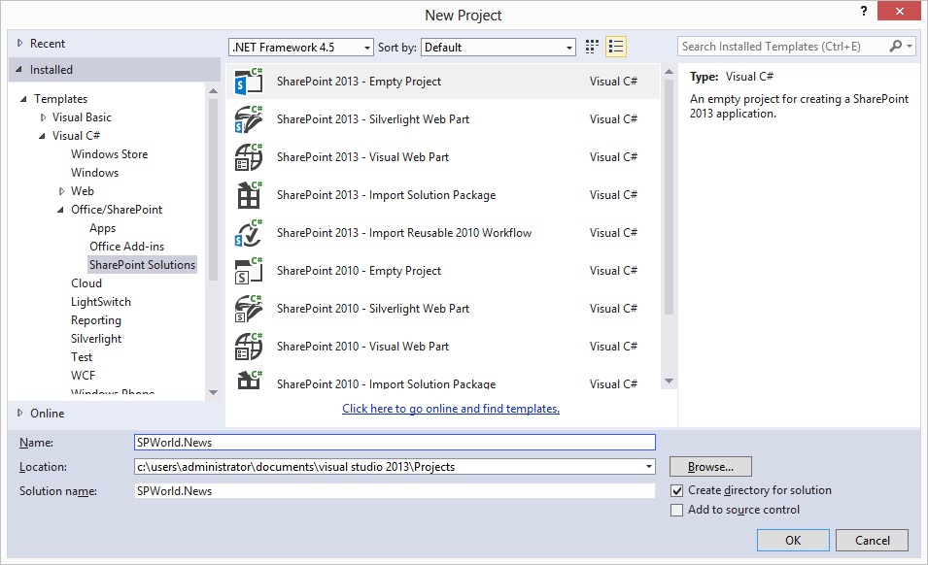Viewport: 928px width, 565px height.
Task: Open the dialog help question mark
Action: point(864,12)
